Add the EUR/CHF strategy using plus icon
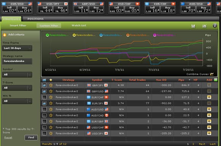Screen dimensions: 221x146 click(x=209, y=97)
